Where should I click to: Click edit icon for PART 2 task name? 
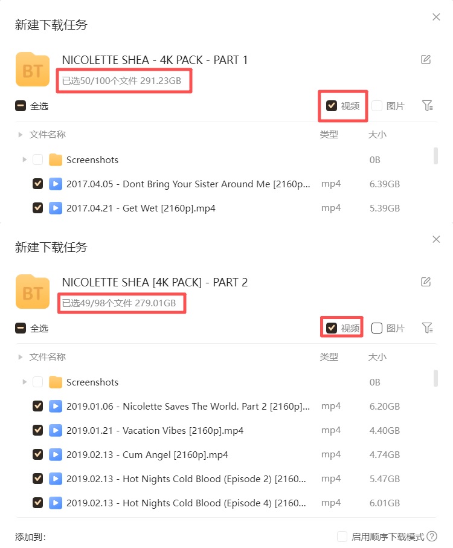[x=425, y=282]
